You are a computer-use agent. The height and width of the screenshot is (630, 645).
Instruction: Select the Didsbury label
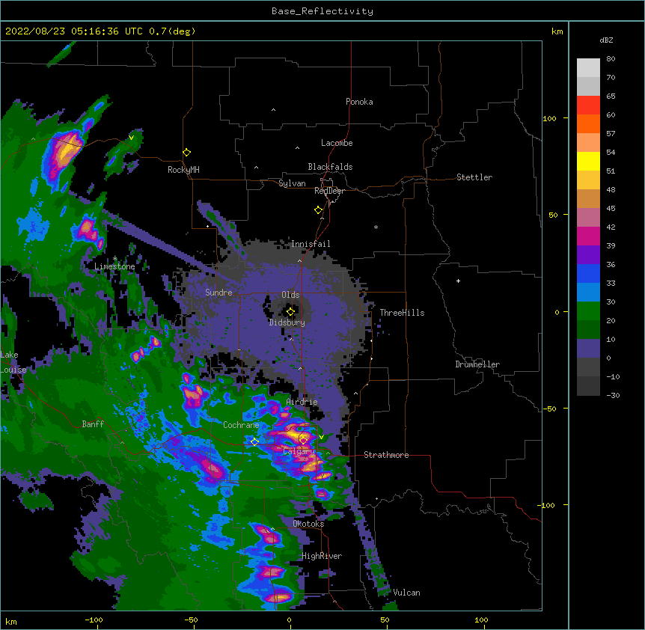(x=287, y=322)
